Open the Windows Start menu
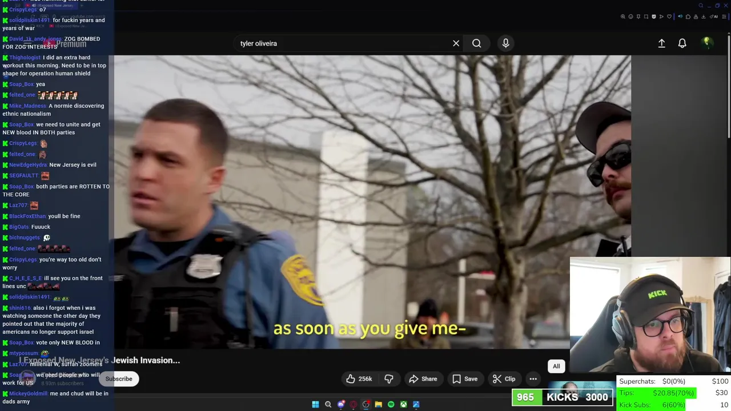This screenshot has width=731, height=411. point(315,404)
